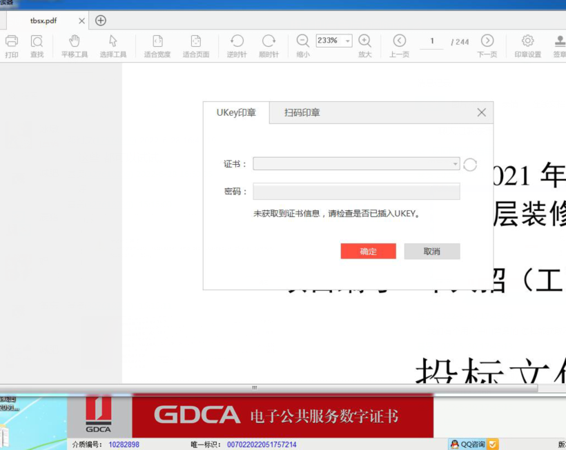Switch to the 扫码印章 tab

pyautogui.click(x=302, y=112)
